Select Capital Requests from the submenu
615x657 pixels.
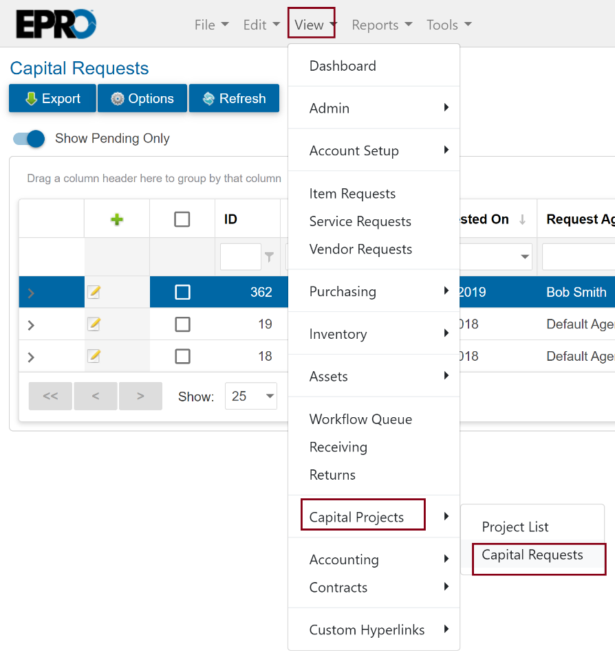(532, 555)
